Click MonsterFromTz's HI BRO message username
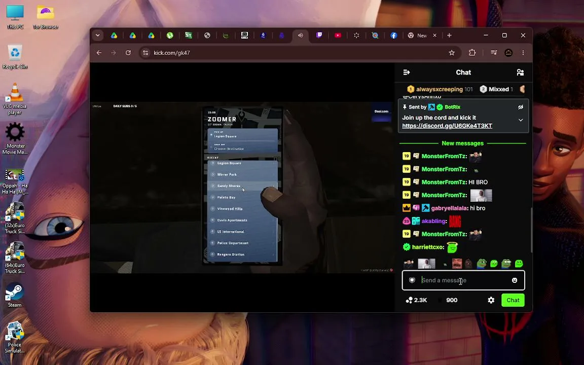Image resolution: width=584 pixels, height=365 pixels. (x=444, y=182)
